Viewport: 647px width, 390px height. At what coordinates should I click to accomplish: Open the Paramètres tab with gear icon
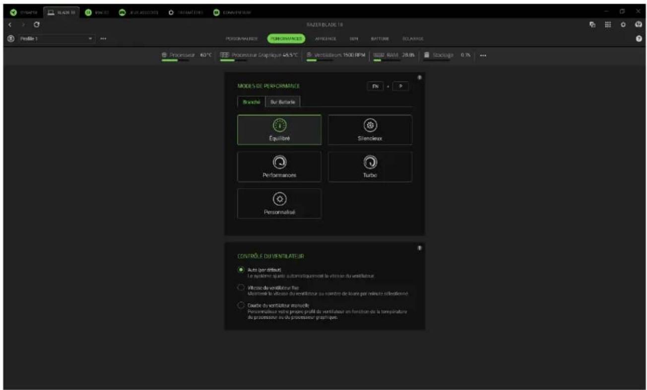(186, 12)
